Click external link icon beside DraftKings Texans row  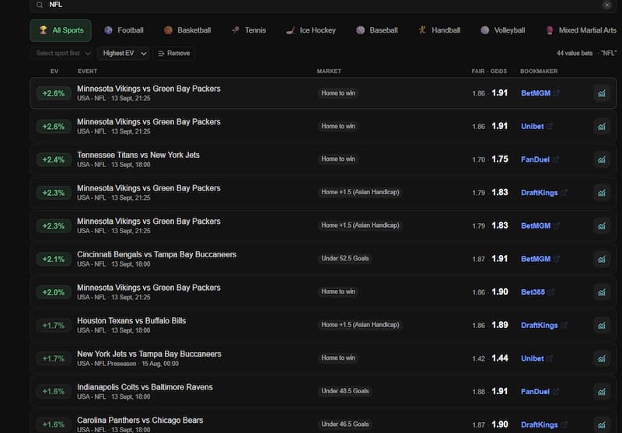564,325
